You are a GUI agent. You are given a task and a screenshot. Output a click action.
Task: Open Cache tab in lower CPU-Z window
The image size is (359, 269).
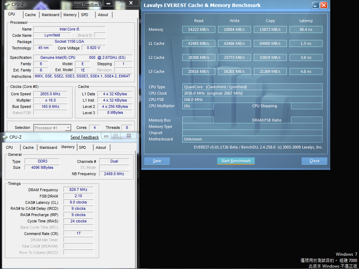tap(28, 147)
